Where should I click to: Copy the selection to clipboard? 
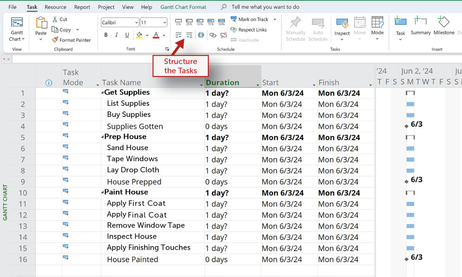(x=61, y=30)
